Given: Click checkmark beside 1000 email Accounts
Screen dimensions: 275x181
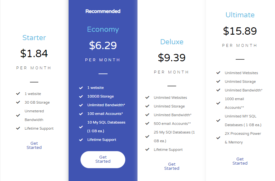Looking at the screenshot, I should tap(218, 103).
